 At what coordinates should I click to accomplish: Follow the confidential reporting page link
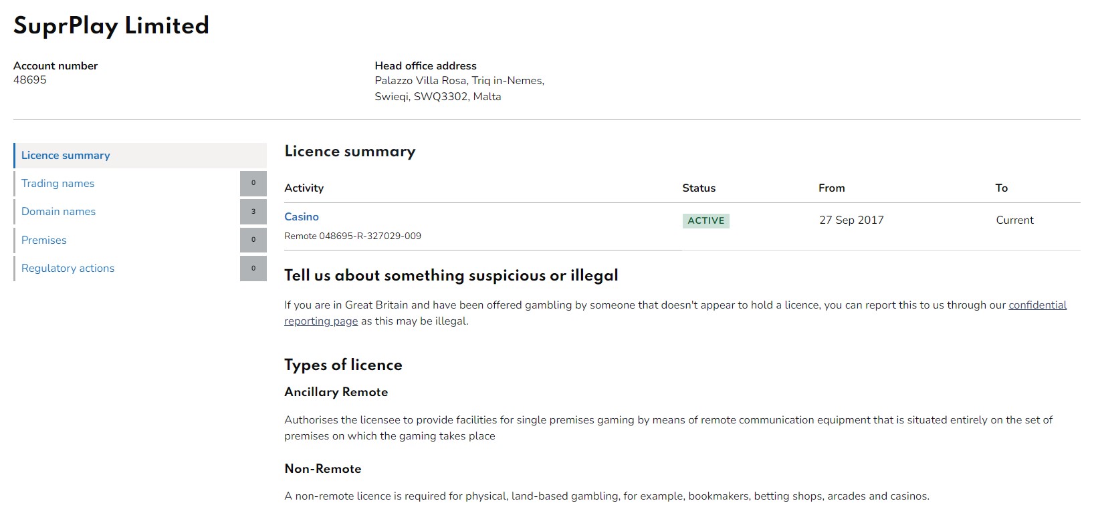pyautogui.click(x=675, y=313)
